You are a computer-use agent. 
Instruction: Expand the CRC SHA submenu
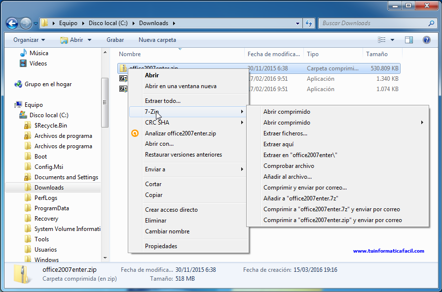(188, 123)
